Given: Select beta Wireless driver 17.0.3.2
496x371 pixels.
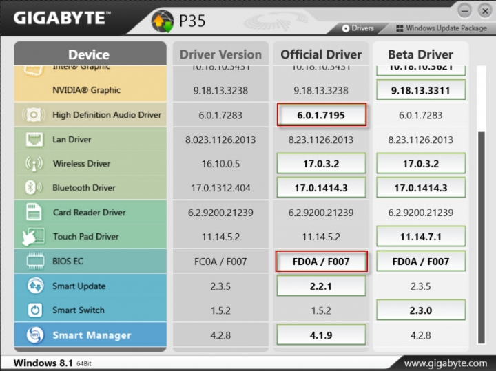Looking at the screenshot, I should (421, 163).
